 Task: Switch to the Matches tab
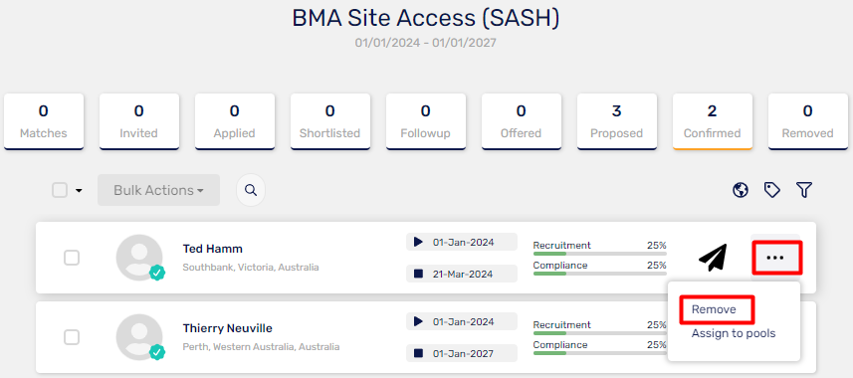pos(44,121)
